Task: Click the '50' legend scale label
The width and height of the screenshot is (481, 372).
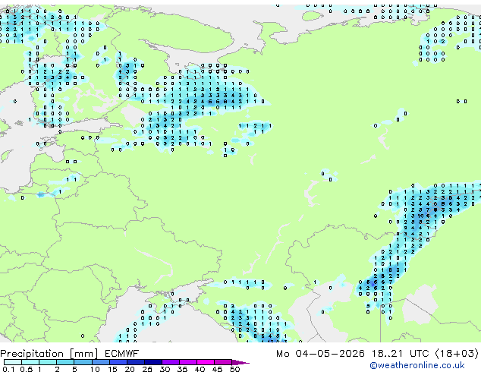Action: [x=235, y=369]
